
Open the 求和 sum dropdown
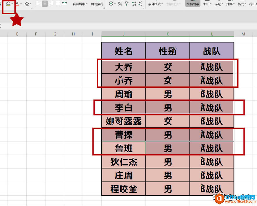207,4
